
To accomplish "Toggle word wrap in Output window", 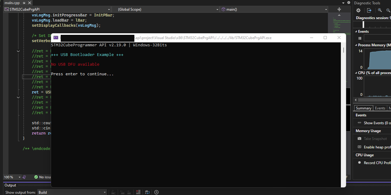I will coord(147,192).
